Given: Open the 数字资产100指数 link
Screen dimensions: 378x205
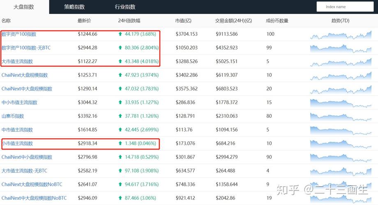Looking at the screenshot, I should [19, 34].
